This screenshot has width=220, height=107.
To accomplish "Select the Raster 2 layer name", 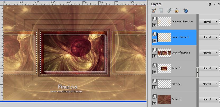I will point(176,84).
